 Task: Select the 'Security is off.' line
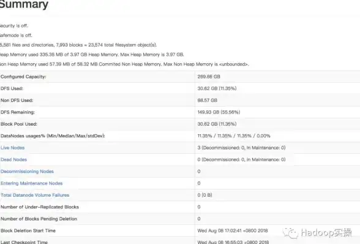13,26
